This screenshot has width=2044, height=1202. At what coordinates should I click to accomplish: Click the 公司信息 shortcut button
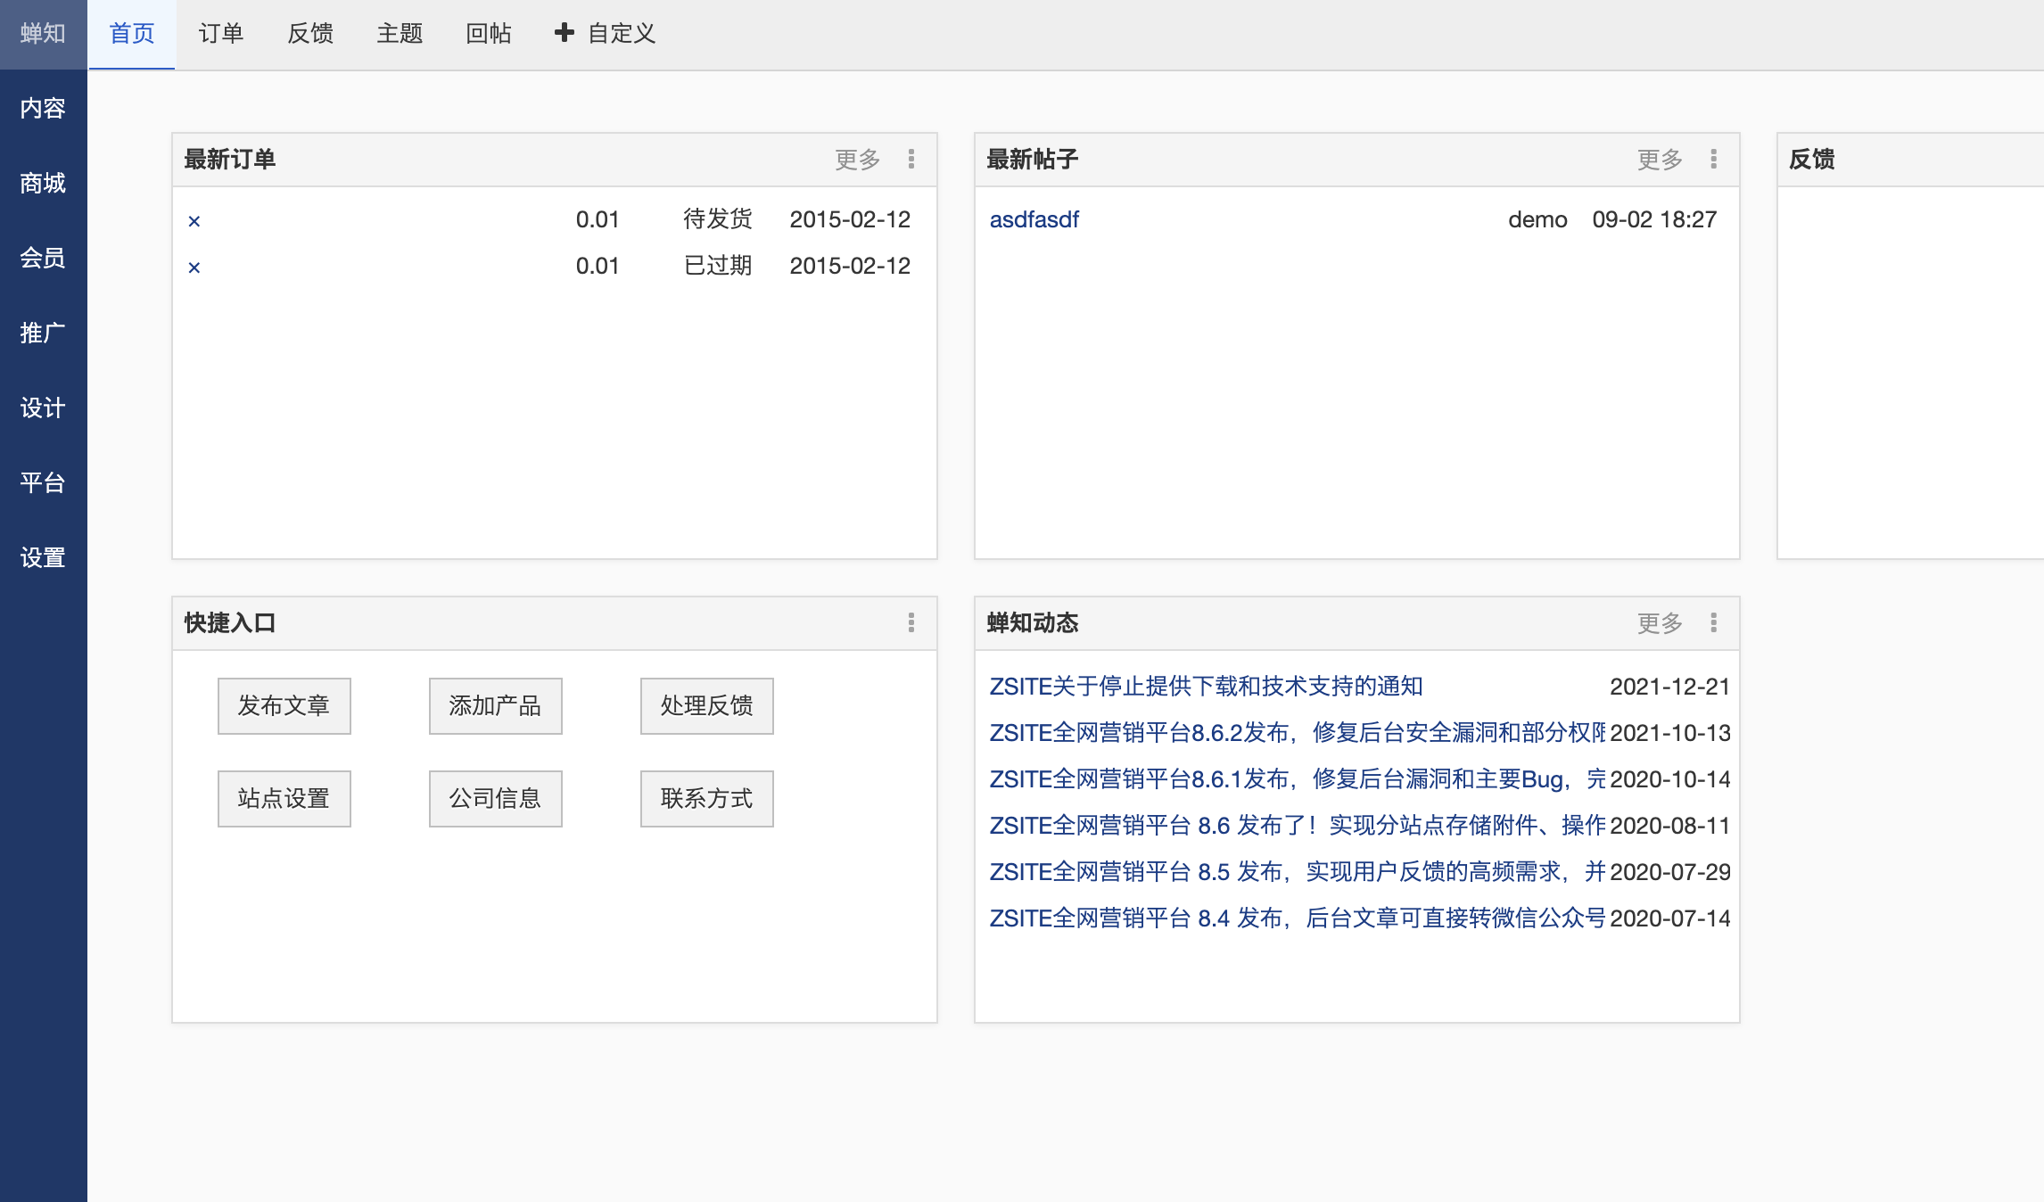[x=495, y=799]
